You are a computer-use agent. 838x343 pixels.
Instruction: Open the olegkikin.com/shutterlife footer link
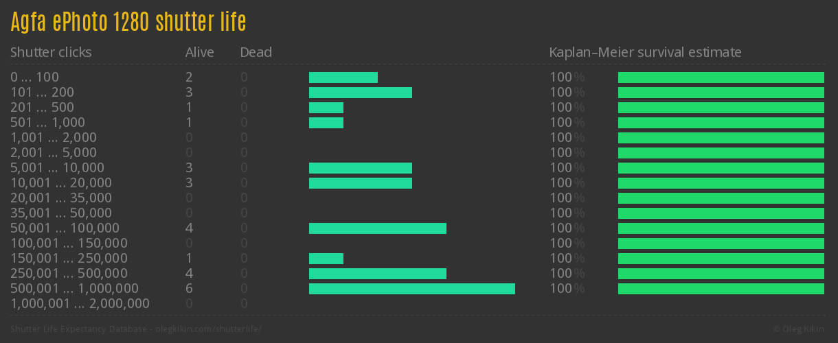pyautogui.click(x=207, y=329)
